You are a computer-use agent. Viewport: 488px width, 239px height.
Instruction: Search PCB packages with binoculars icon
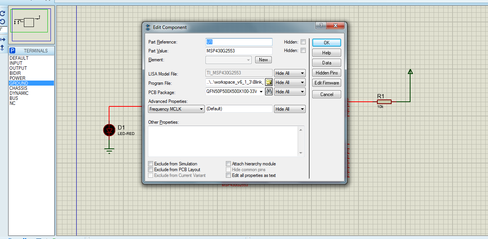(269, 91)
